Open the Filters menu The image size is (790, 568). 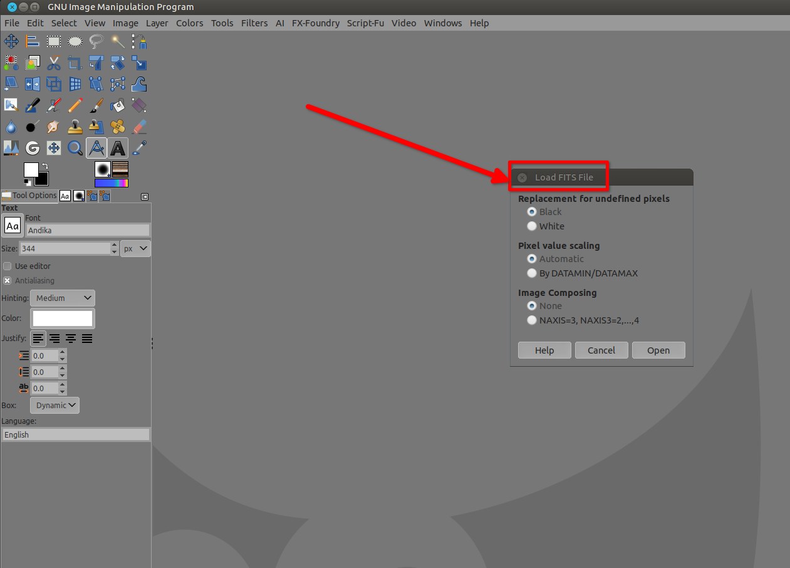click(254, 23)
